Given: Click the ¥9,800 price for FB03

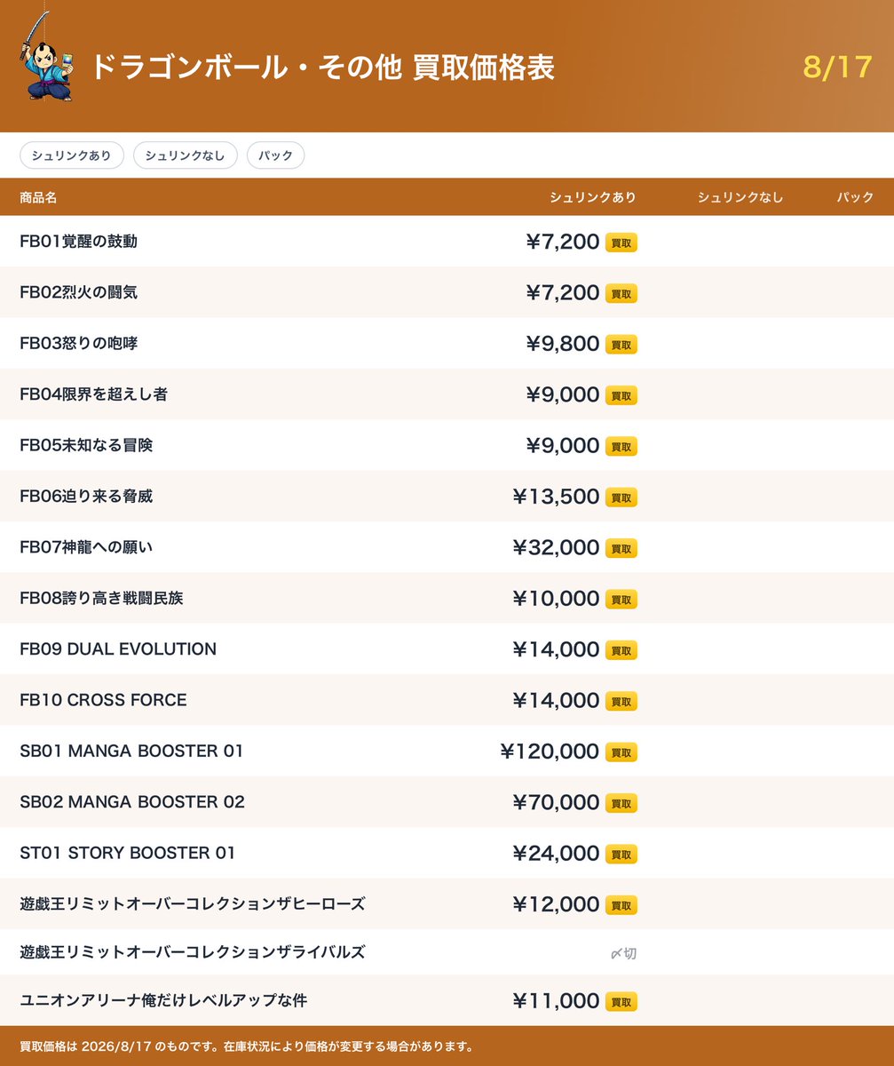Looking at the screenshot, I should (563, 345).
